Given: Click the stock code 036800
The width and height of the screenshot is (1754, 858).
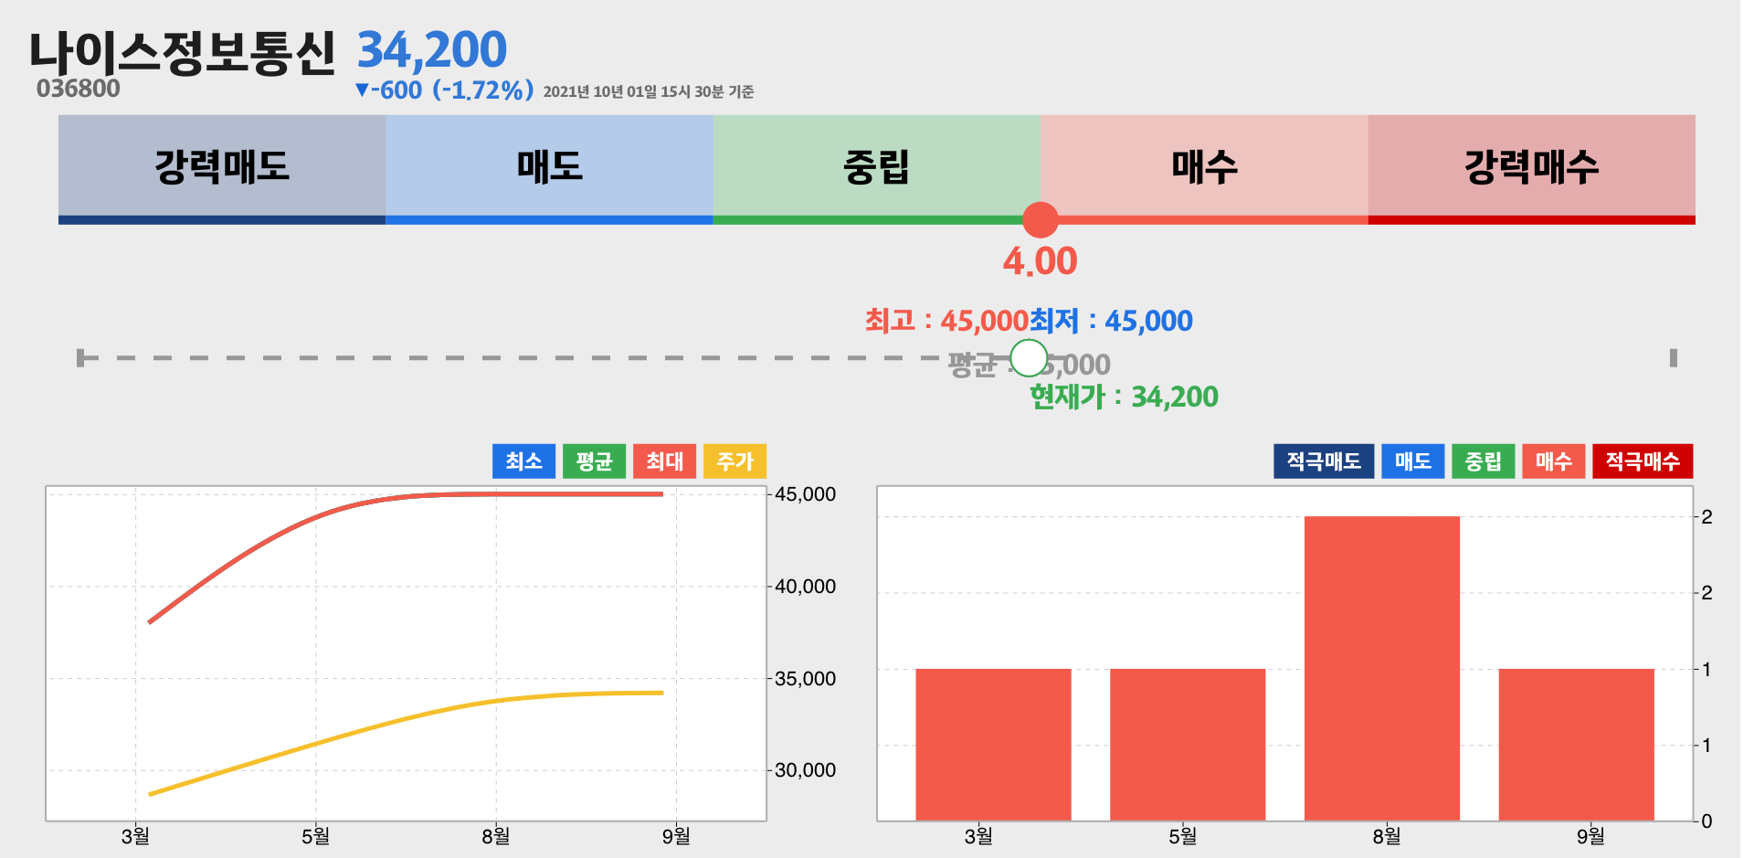Looking at the screenshot, I should pyautogui.click(x=78, y=89).
